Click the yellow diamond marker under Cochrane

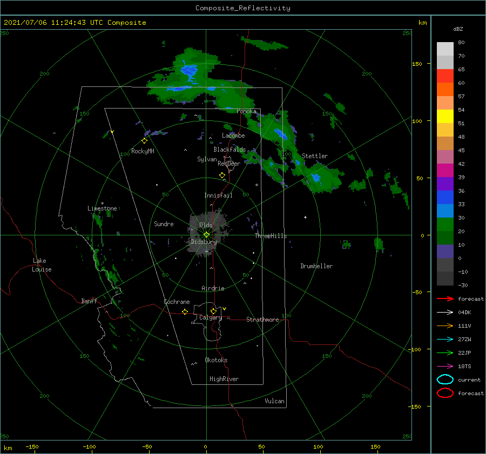pyautogui.click(x=185, y=312)
